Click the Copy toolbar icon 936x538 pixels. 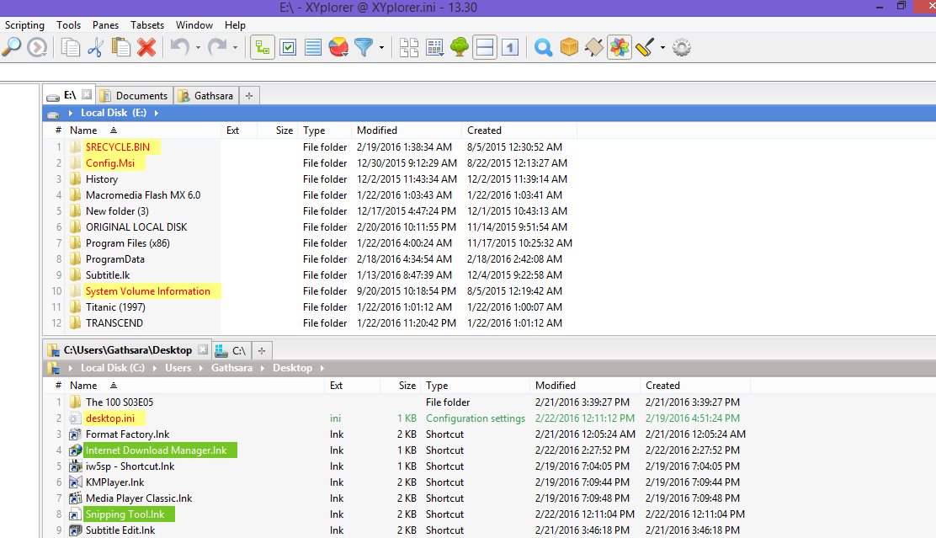point(71,47)
